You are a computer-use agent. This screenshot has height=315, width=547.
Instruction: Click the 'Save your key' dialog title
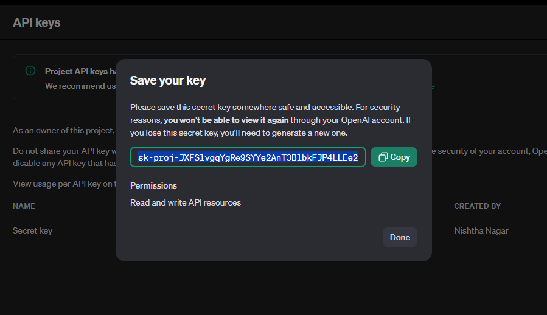[168, 81]
